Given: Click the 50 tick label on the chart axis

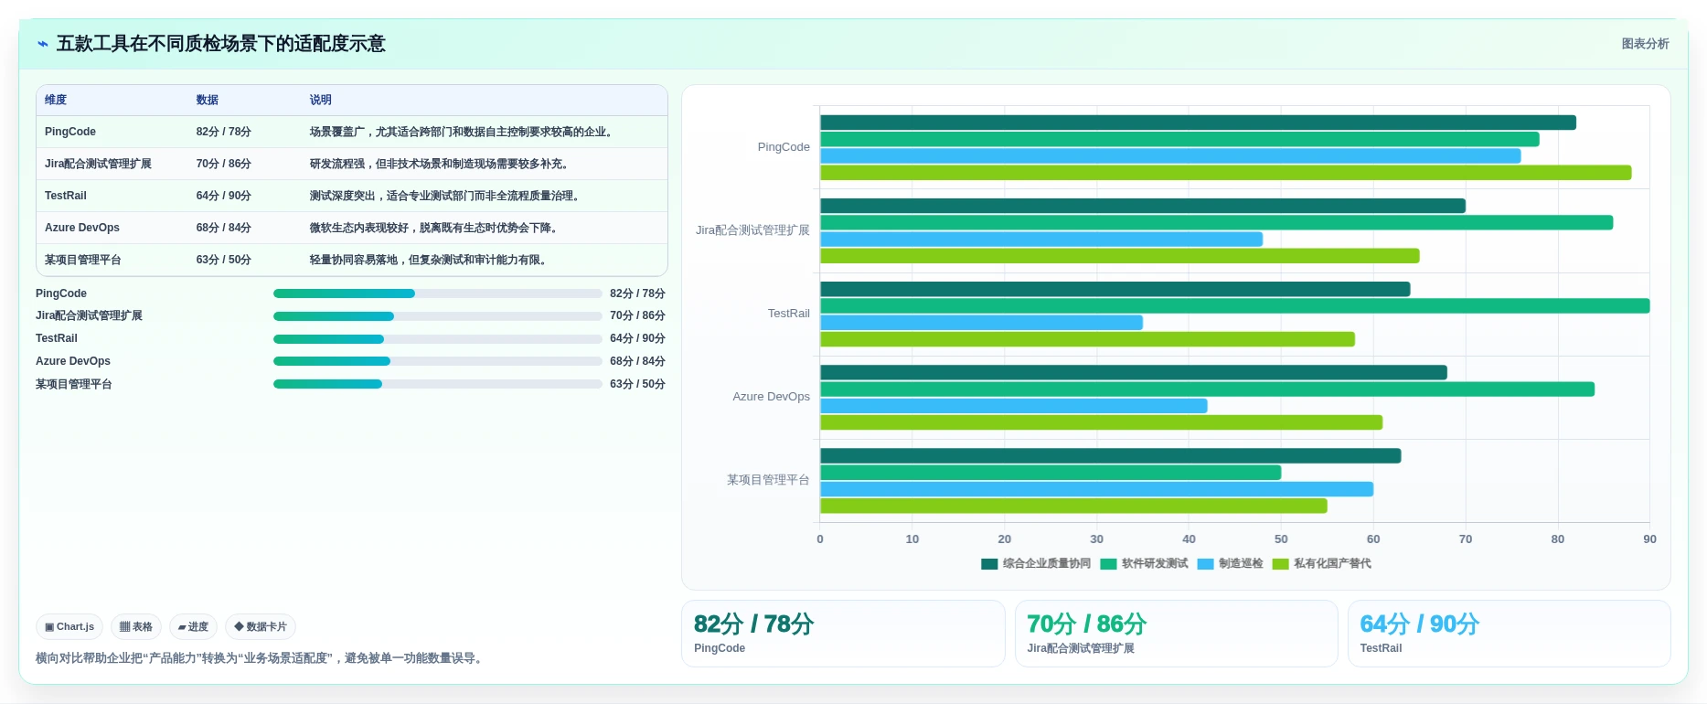Looking at the screenshot, I should tap(1281, 539).
